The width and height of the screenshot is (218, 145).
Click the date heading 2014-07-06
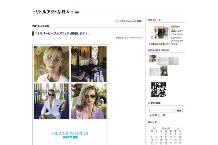[41, 26]
